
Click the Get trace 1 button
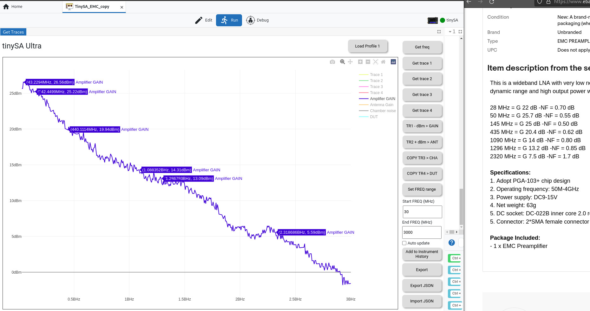422,63
